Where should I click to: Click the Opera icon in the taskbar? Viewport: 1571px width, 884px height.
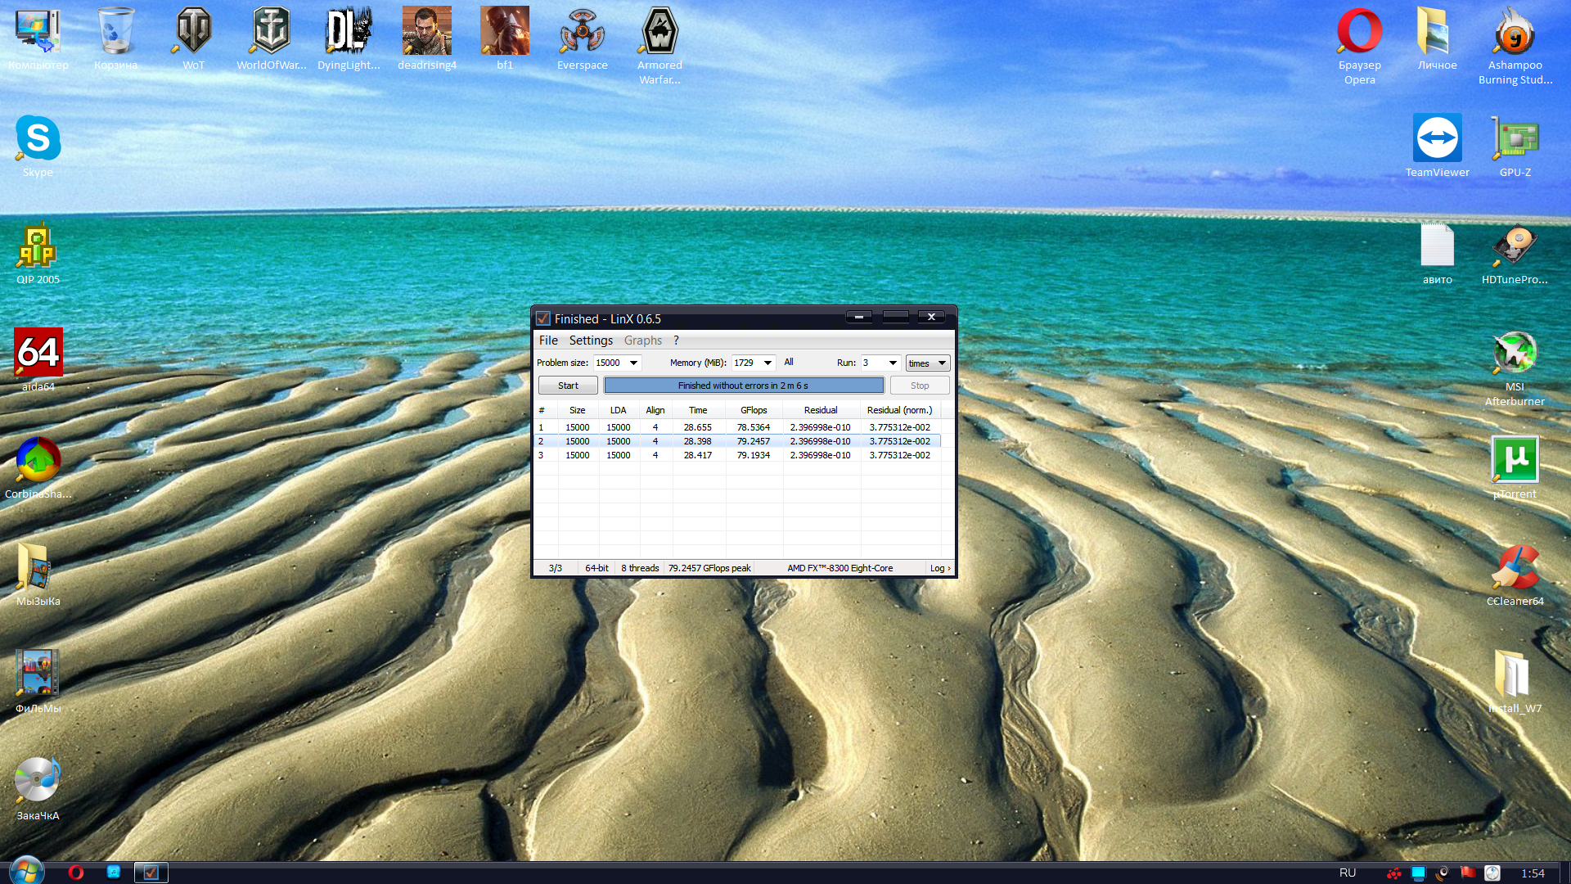click(76, 873)
